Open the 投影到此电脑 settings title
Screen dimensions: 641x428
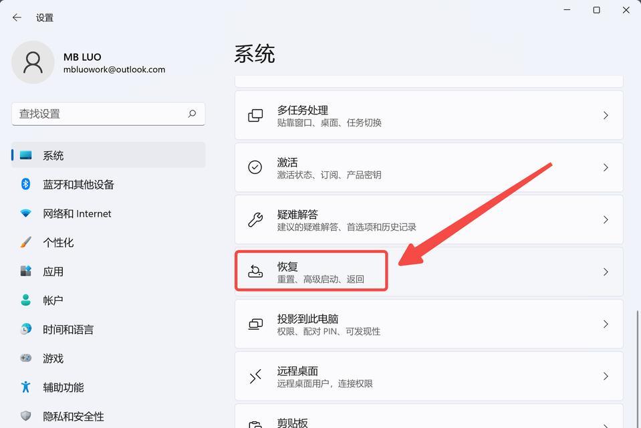(308, 318)
